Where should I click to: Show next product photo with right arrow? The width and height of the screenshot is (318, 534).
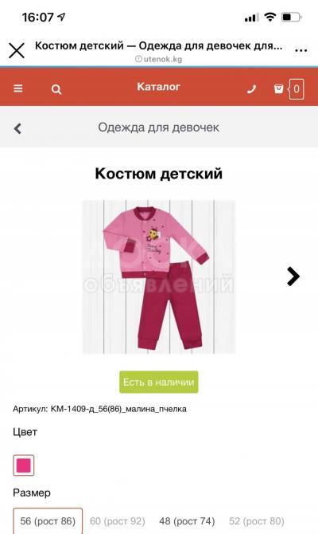293,277
